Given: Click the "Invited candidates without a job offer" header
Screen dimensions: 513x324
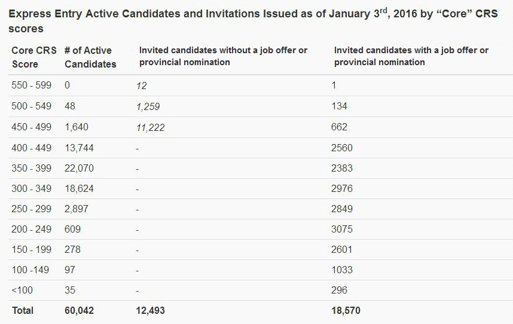Looking at the screenshot, I should click(223, 56).
